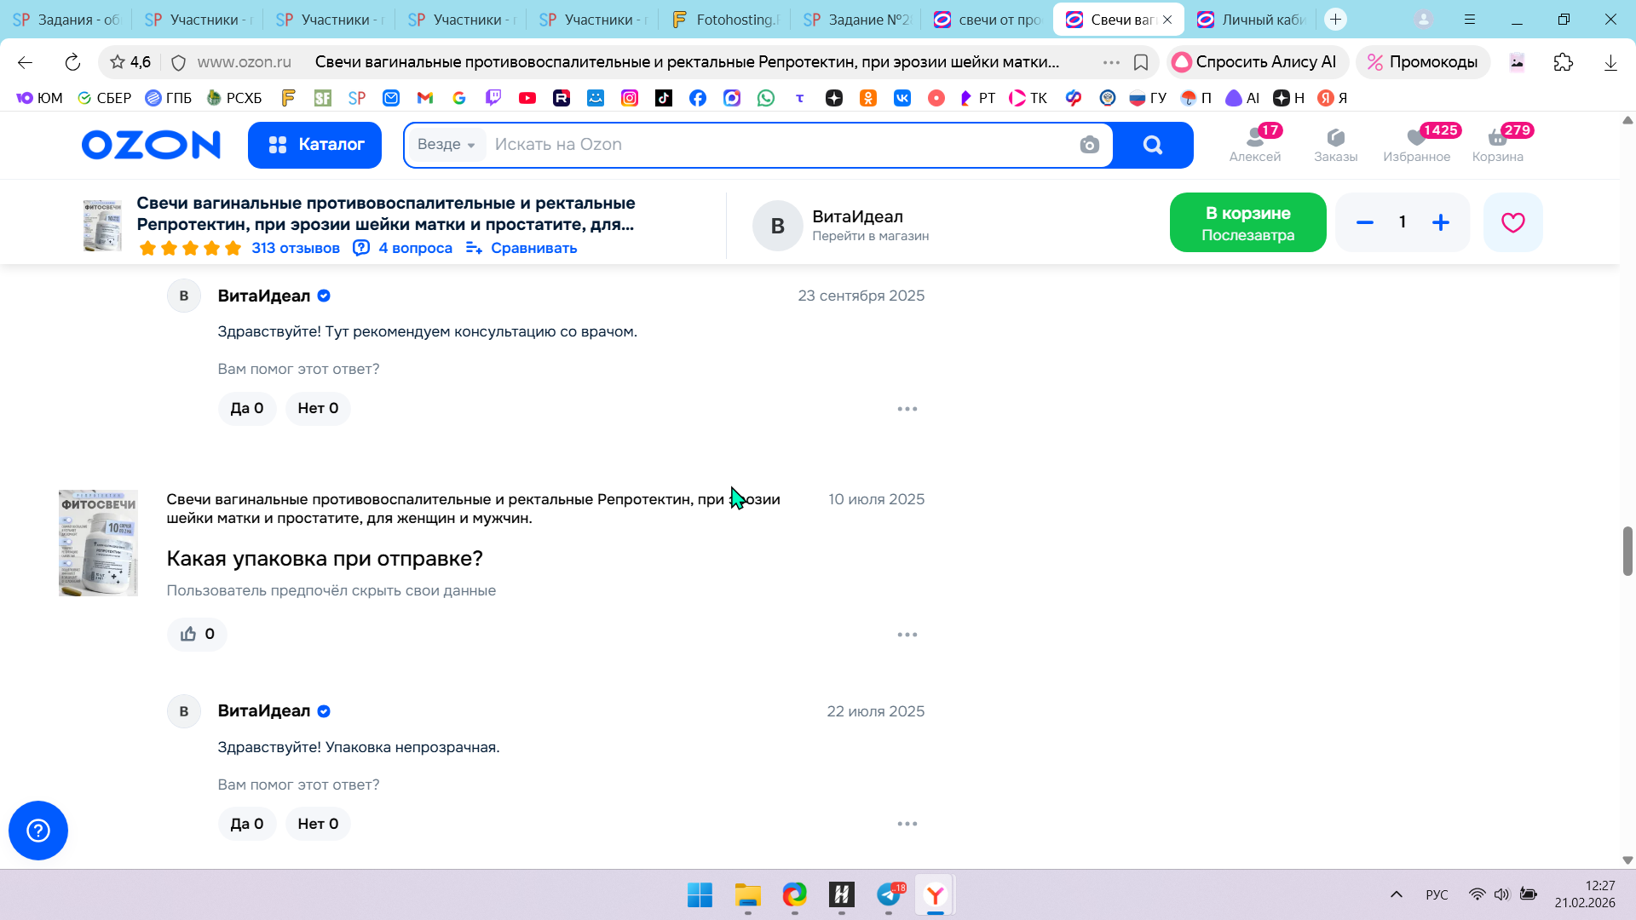Open the Каталог button
The width and height of the screenshot is (1636, 920).
314,145
